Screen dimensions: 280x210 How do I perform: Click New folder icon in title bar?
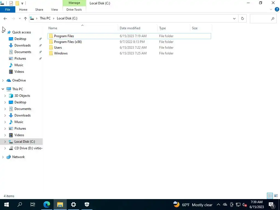click(17, 3)
